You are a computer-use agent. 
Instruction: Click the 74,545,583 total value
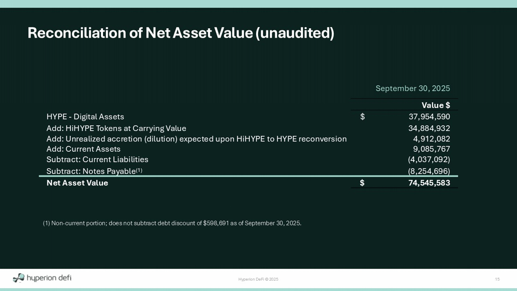click(429, 183)
